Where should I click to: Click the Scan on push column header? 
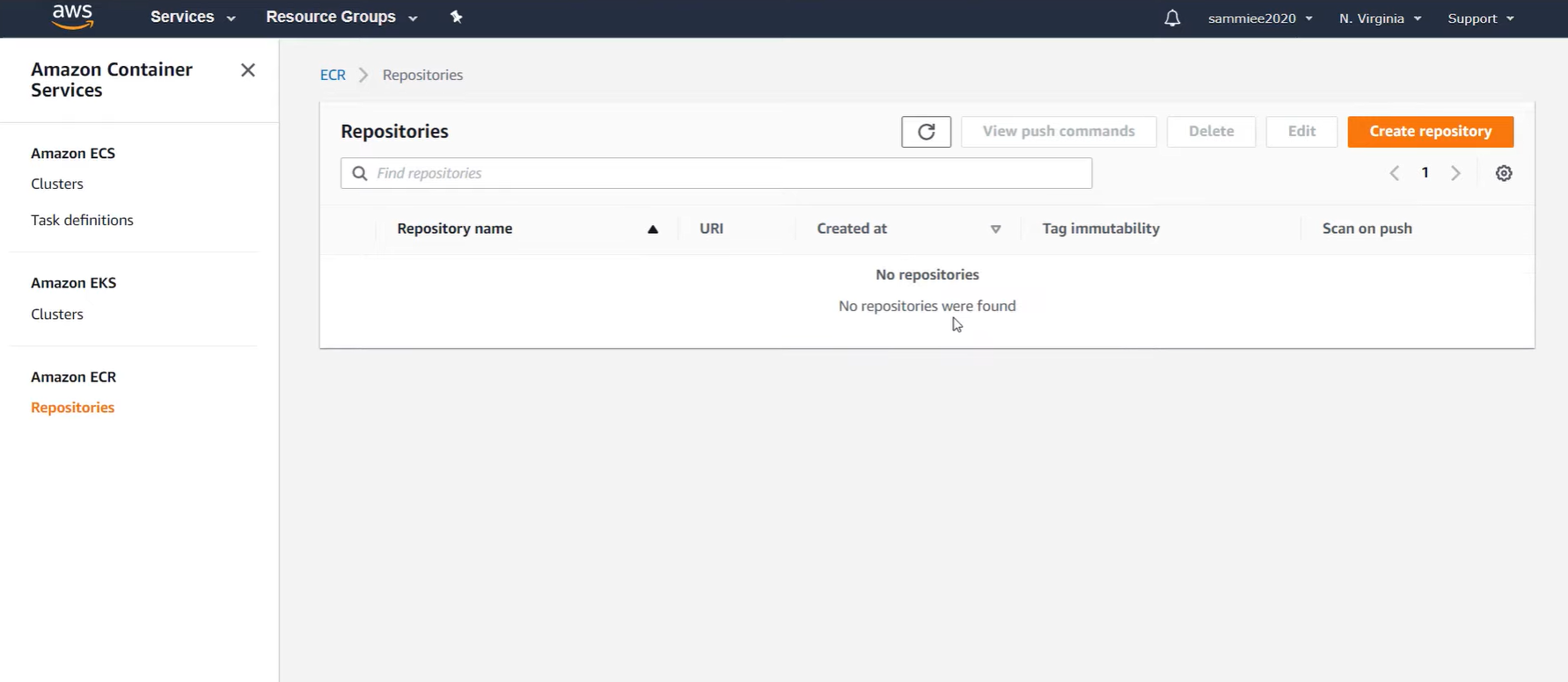click(1367, 229)
